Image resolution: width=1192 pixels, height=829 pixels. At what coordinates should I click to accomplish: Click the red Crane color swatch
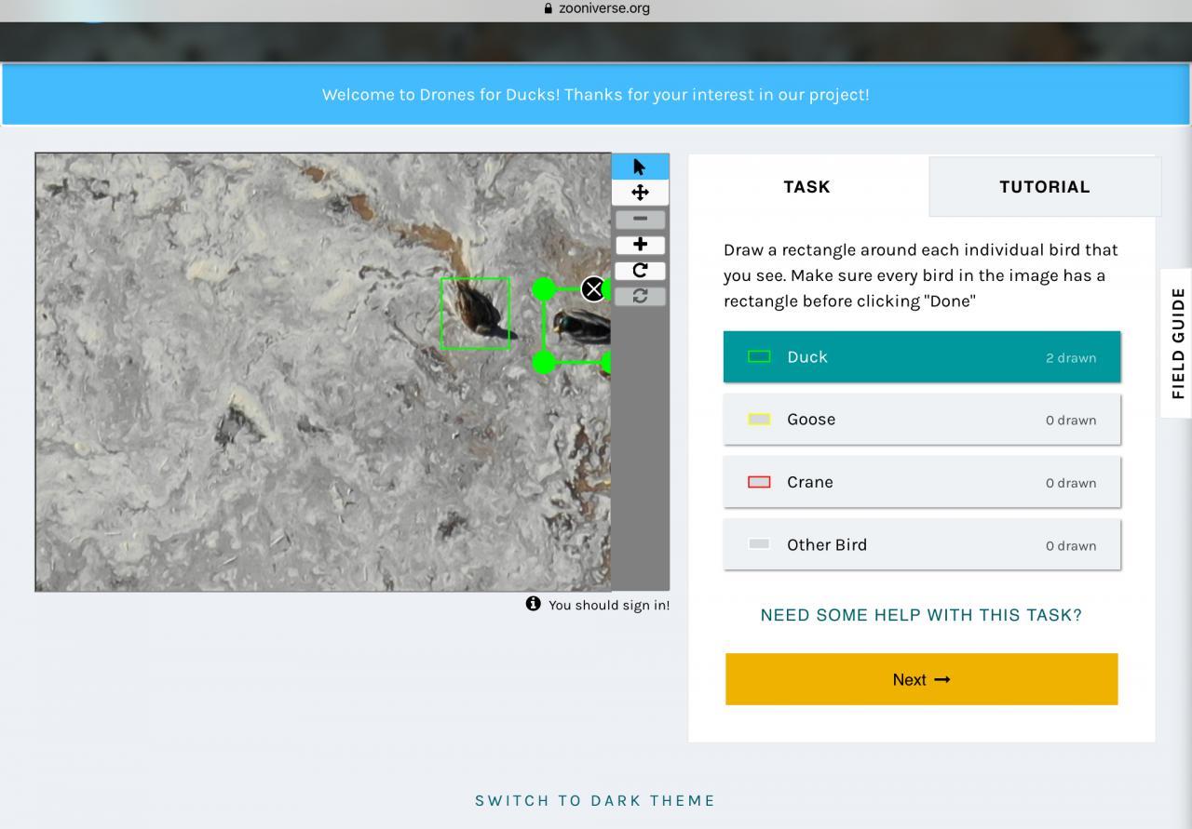point(759,482)
